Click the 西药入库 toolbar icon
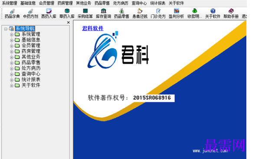253x159 pixels. pos(49,11)
